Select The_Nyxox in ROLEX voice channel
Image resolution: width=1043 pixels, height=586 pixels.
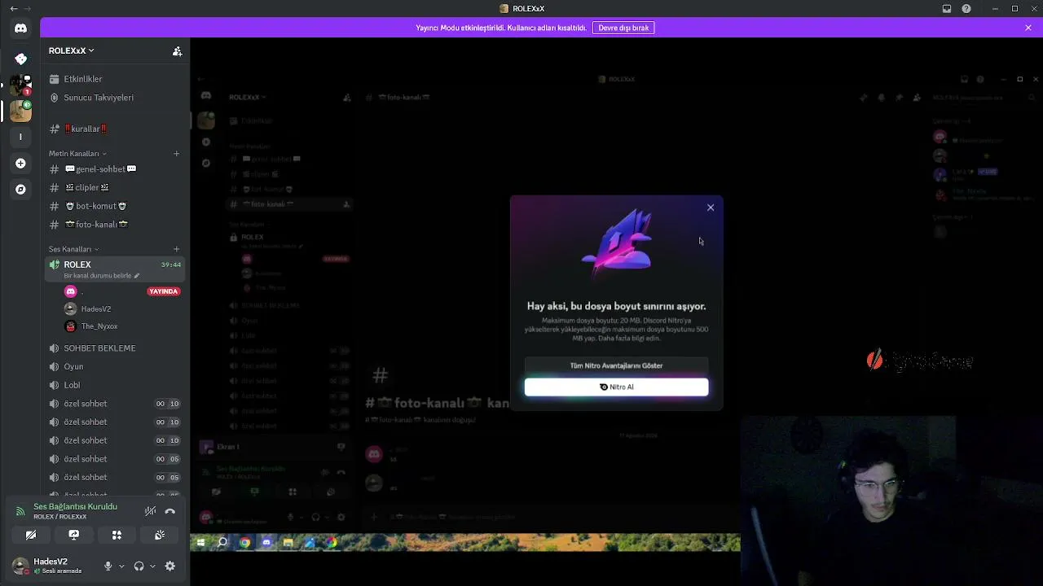(x=122, y=326)
